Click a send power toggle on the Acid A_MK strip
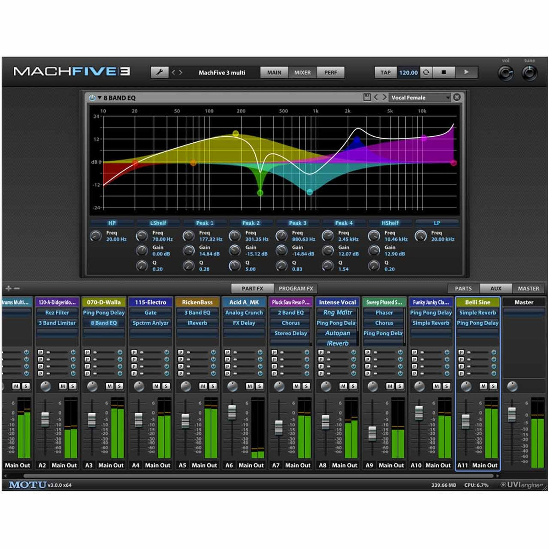This screenshot has height=549, width=549. coord(260,352)
